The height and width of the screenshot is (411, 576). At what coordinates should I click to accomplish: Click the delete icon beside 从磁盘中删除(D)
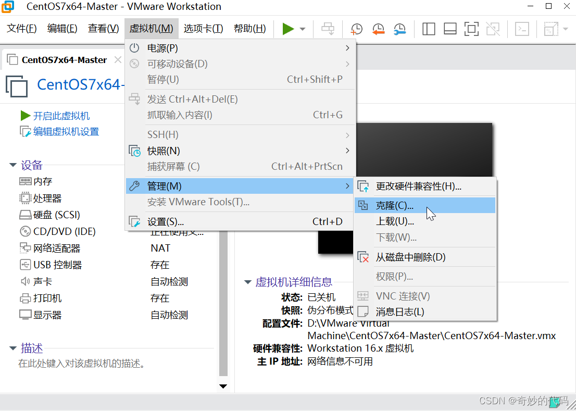click(363, 257)
